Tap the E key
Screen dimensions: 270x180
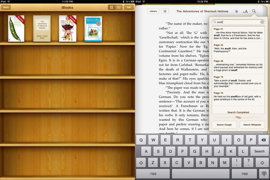coord(165,140)
